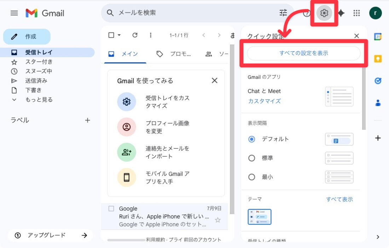Open 受信トレイ folder
The width and height of the screenshot is (389, 248).
pos(47,53)
